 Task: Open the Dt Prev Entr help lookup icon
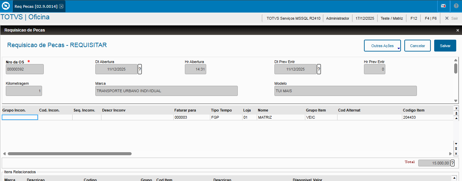tap(319, 69)
